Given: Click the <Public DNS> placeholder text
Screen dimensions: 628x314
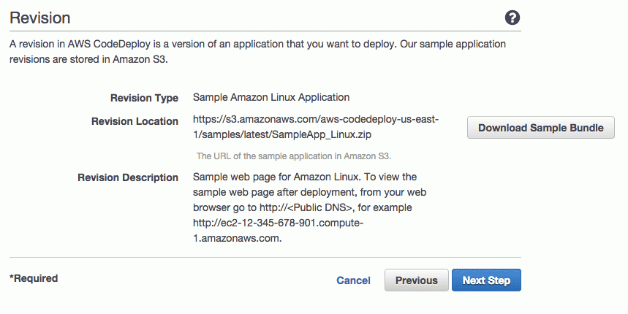Looking at the screenshot, I should [x=320, y=207].
